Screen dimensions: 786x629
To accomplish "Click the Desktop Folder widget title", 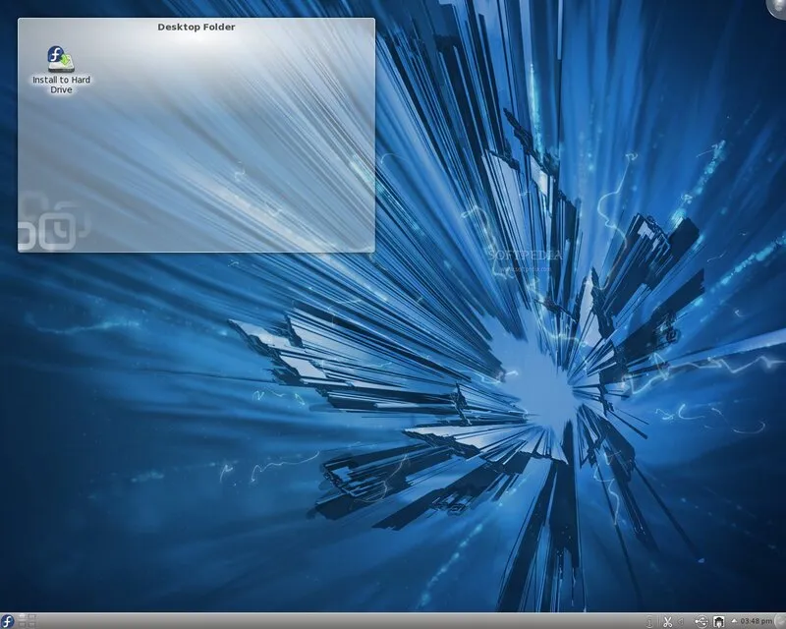I will [x=196, y=28].
